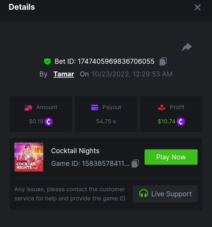Close the Details dialog
The width and height of the screenshot is (212, 227).
(197, 7)
